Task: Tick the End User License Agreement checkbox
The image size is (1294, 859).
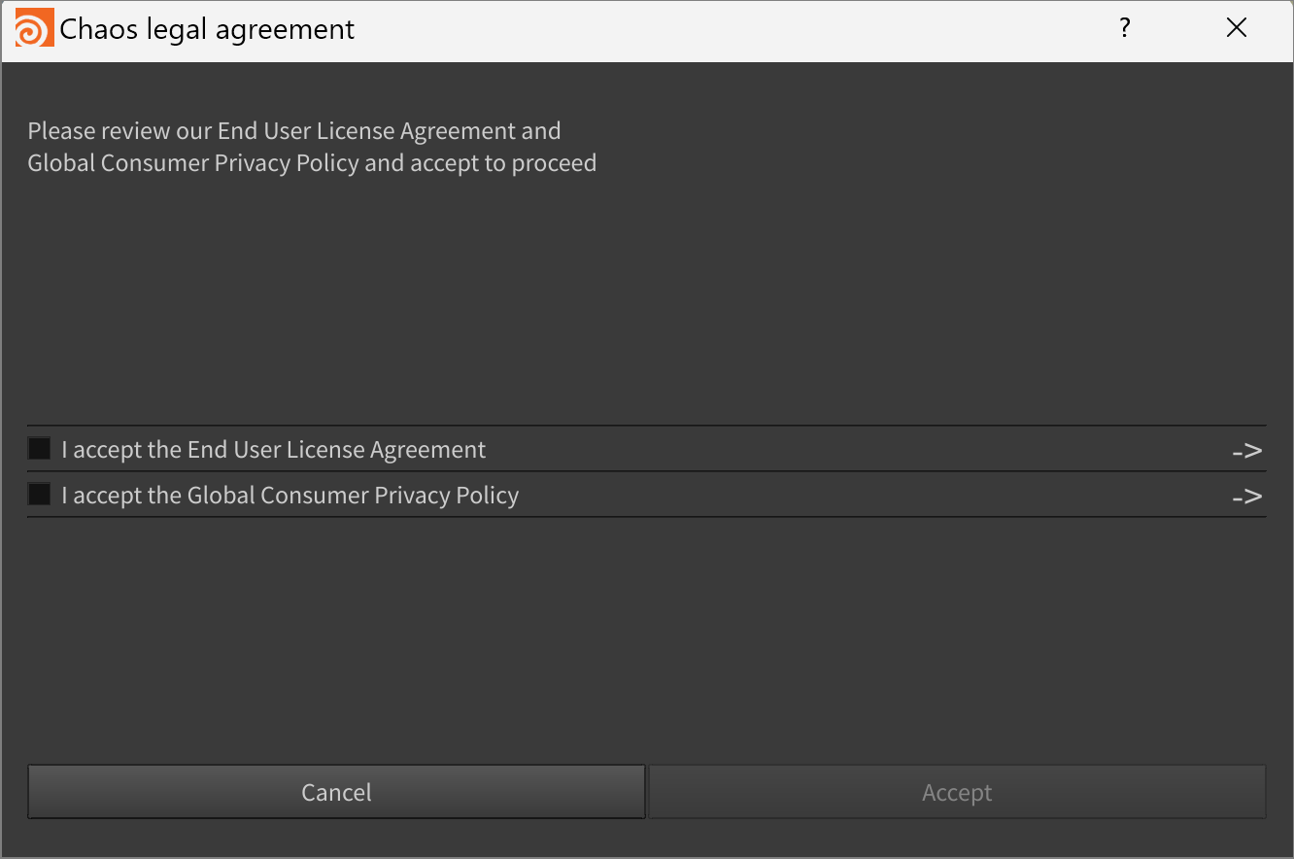Action: pos(39,449)
